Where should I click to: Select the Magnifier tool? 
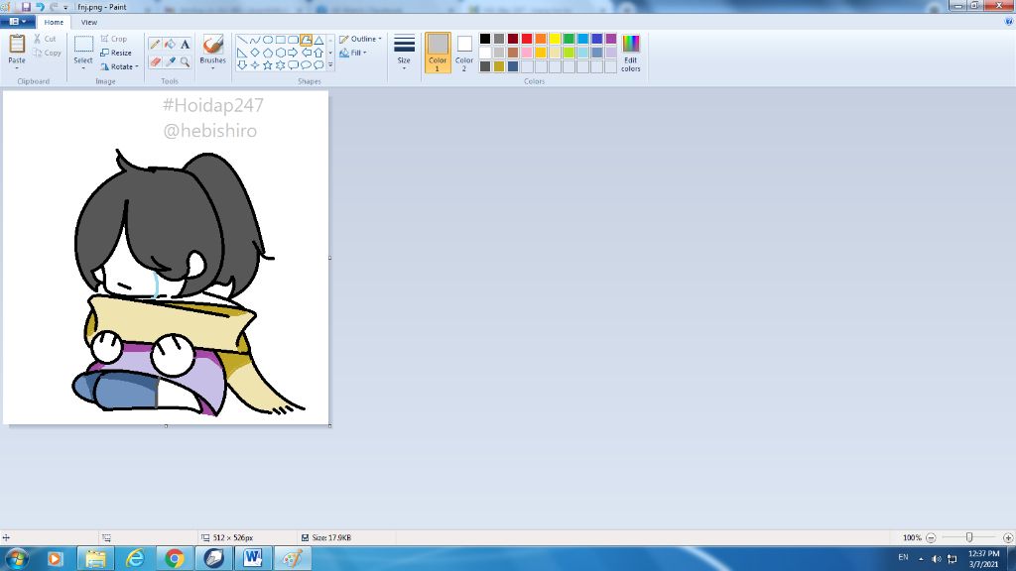tap(185, 61)
